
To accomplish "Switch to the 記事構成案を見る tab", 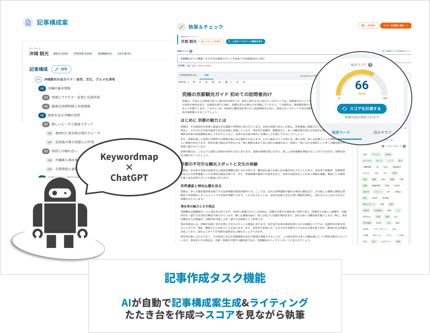I will coord(188,75).
